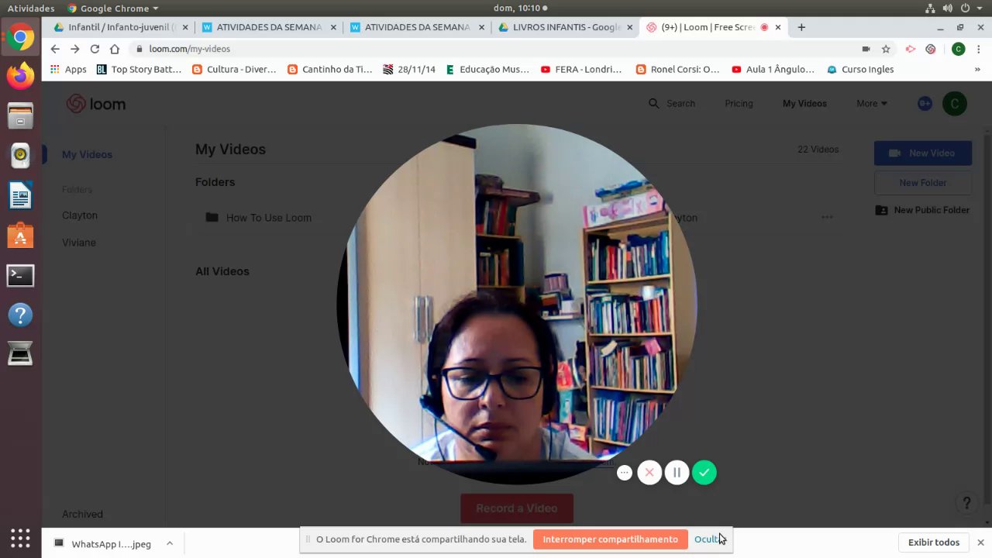
Task: Open the Terminal from the dock
Action: point(21,275)
